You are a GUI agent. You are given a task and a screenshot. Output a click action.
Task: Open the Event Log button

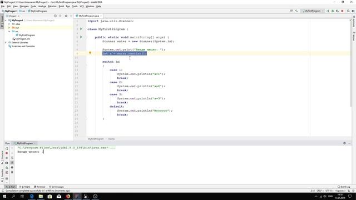click(344, 187)
